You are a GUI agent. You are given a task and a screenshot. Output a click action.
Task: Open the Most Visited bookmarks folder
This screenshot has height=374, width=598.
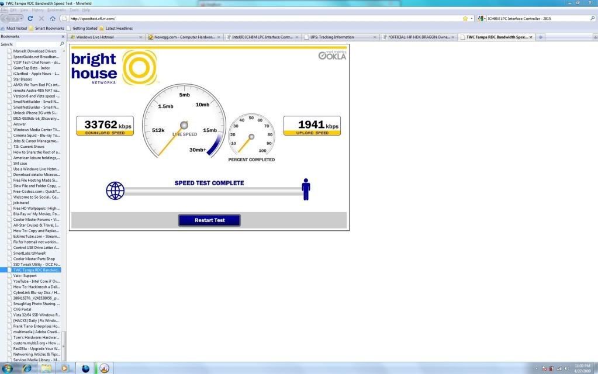14,28
